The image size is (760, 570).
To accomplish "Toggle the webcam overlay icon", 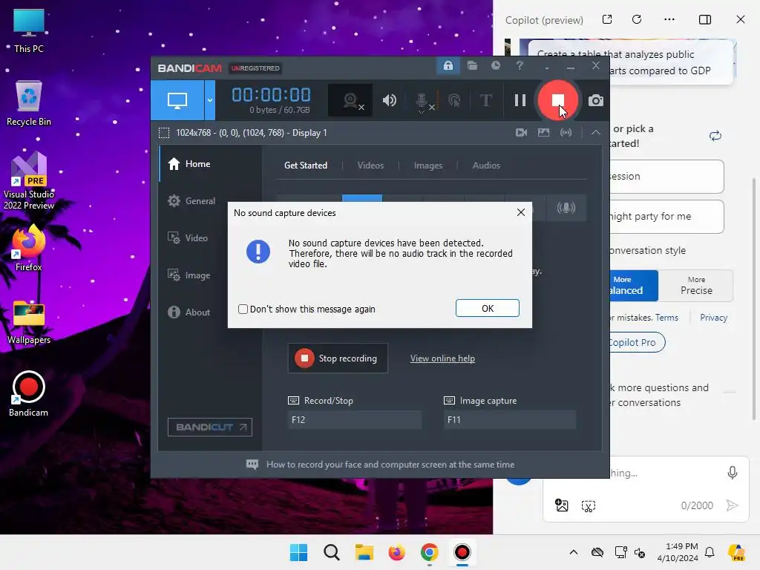I will pyautogui.click(x=350, y=100).
